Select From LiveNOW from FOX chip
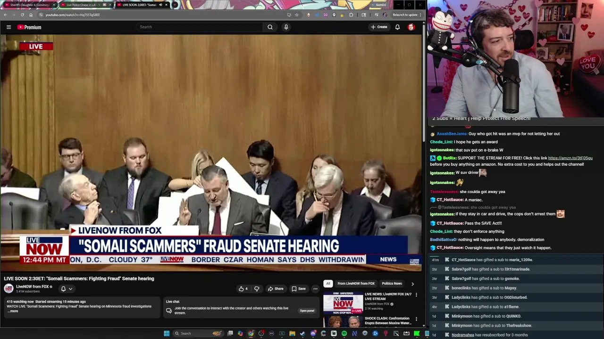This screenshot has height=339, width=604. coord(356,284)
